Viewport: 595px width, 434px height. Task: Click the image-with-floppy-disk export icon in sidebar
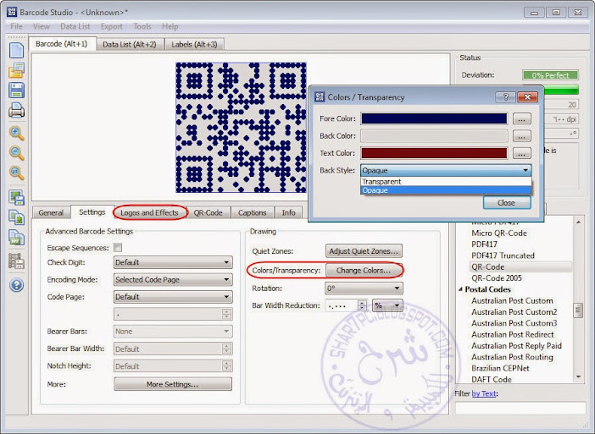[x=16, y=197]
